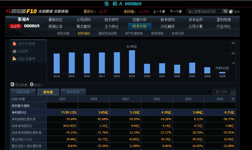252x150 pixels.
Task: Open 分红融资 menu item
Action: tap(167, 27)
